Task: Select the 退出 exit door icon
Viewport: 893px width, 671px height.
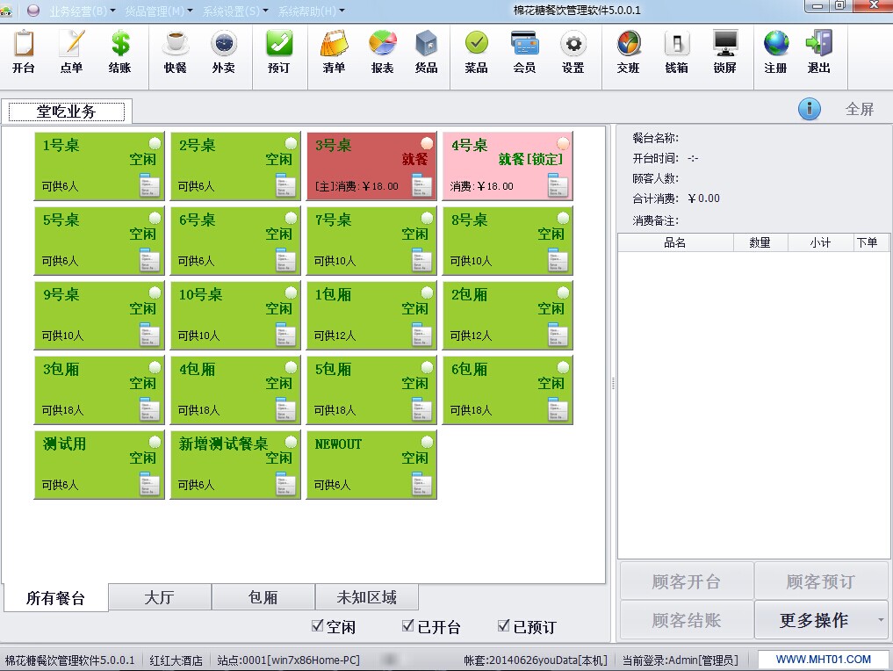Action: pyautogui.click(x=819, y=52)
